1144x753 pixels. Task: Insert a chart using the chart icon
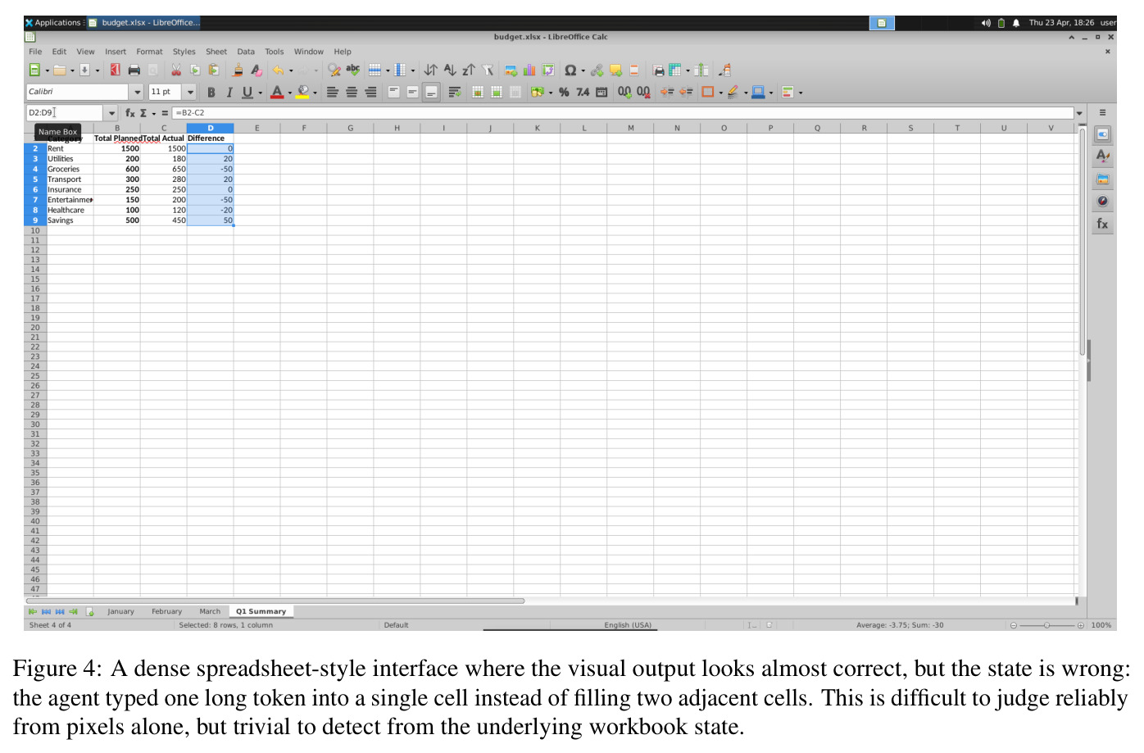(x=529, y=70)
